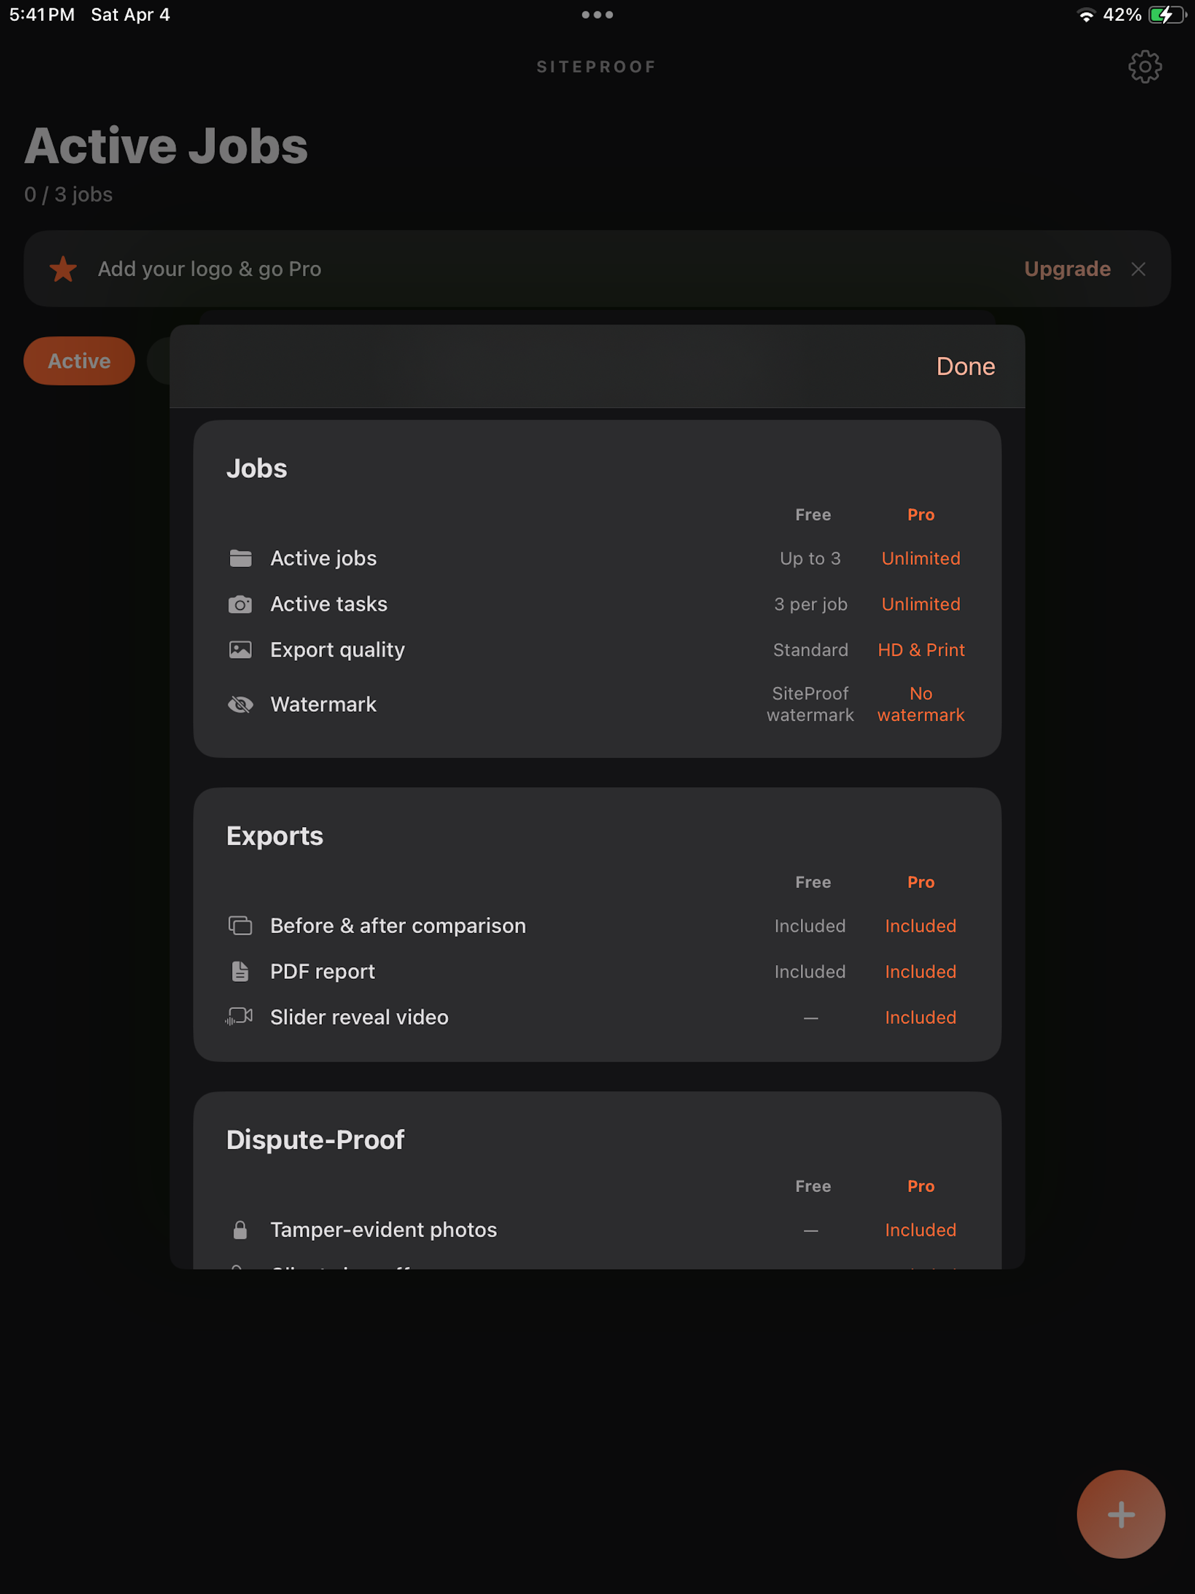
Task: Tap the PDF report document icon
Action: [x=241, y=971]
